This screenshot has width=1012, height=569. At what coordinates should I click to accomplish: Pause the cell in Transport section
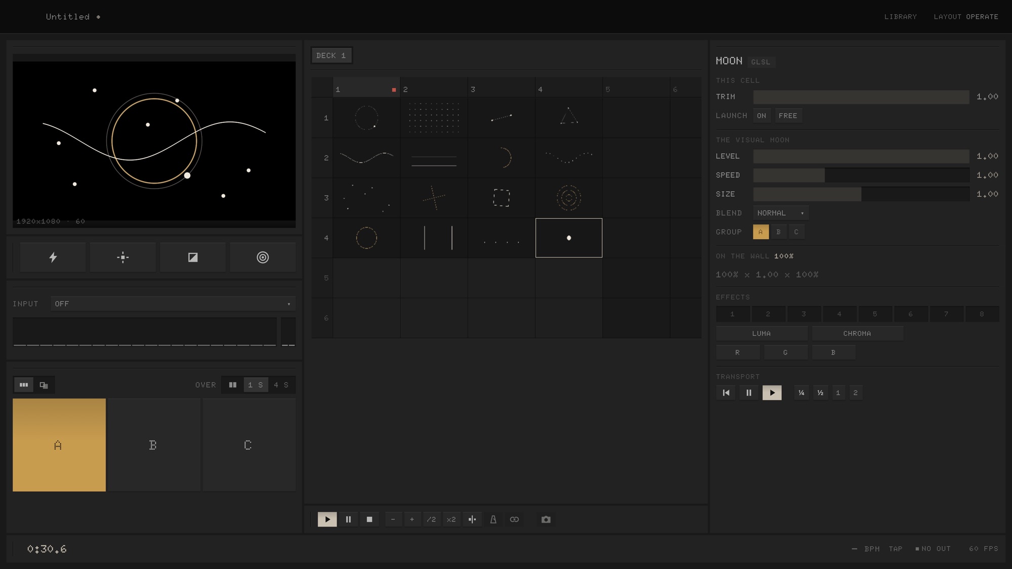[749, 392]
